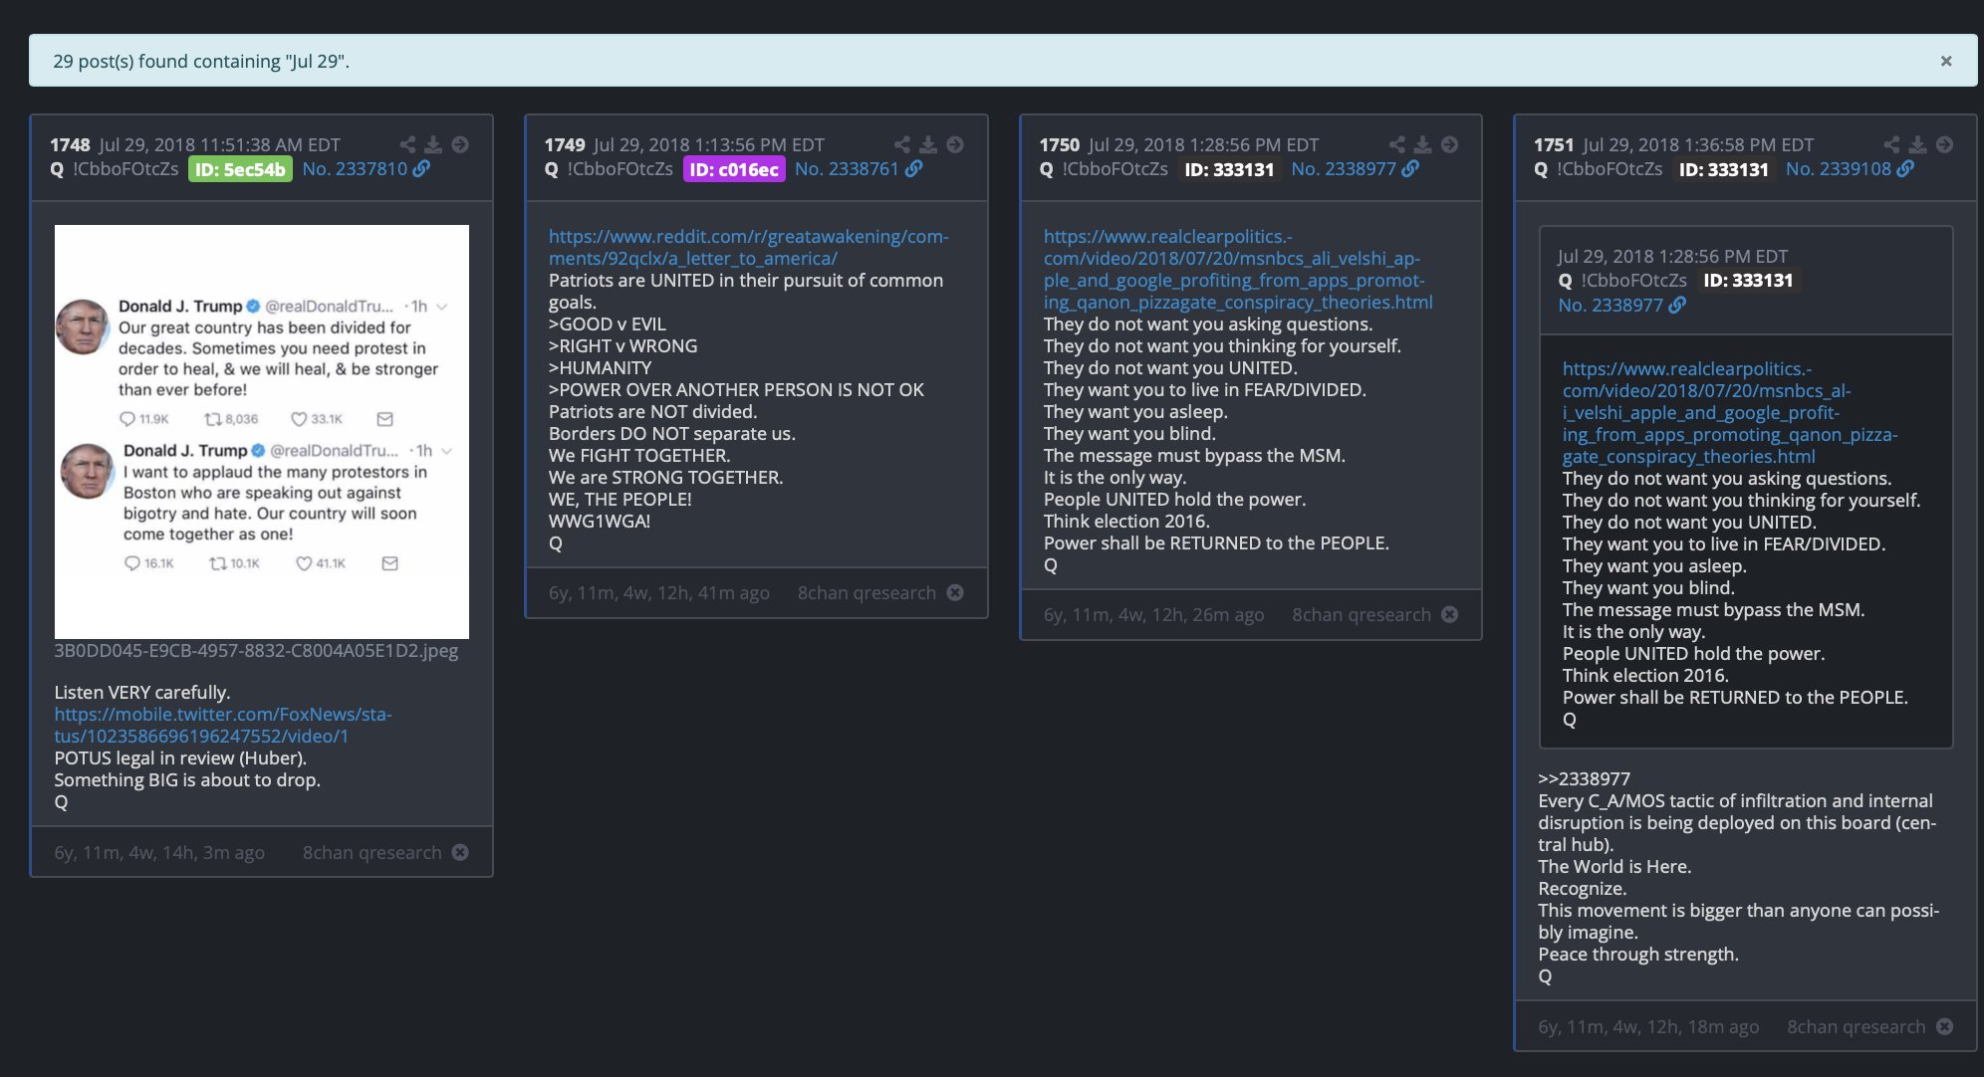Open realclearpolitics link in post 1750
Viewport: 1984px width, 1077px height.
point(1238,269)
